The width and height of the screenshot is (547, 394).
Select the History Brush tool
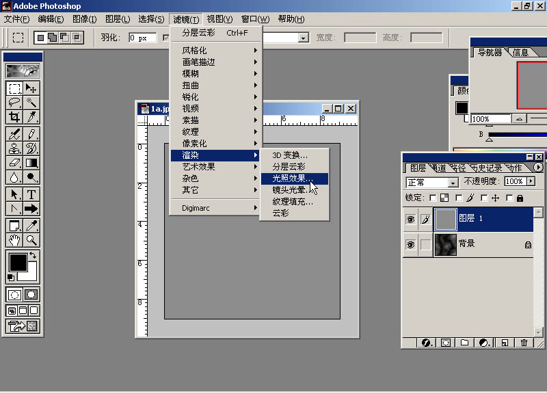click(x=31, y=148)
